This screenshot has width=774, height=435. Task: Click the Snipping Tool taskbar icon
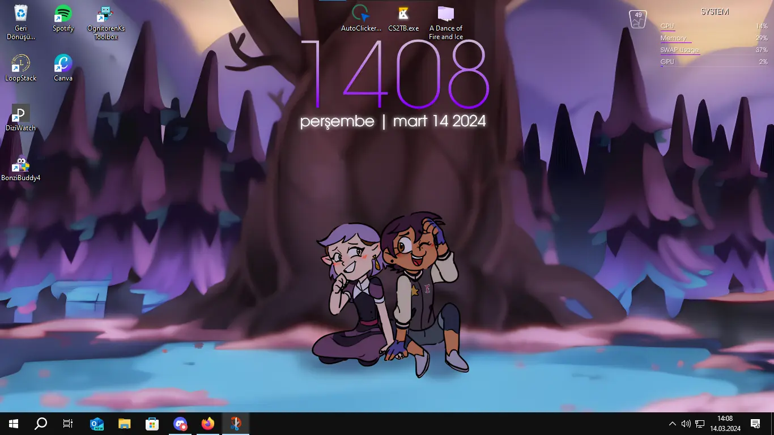pos(236,424)
